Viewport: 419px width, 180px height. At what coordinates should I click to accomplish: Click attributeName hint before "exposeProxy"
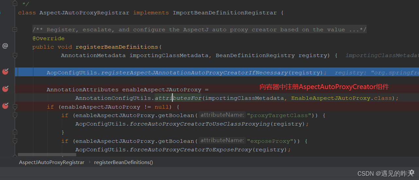(222, 141)
